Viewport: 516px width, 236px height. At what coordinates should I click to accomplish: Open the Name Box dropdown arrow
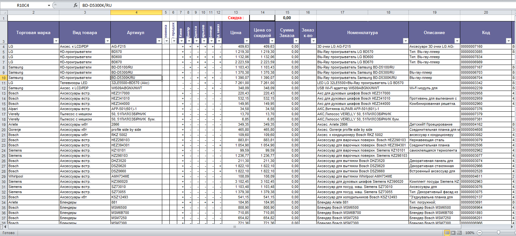point(49,5)
